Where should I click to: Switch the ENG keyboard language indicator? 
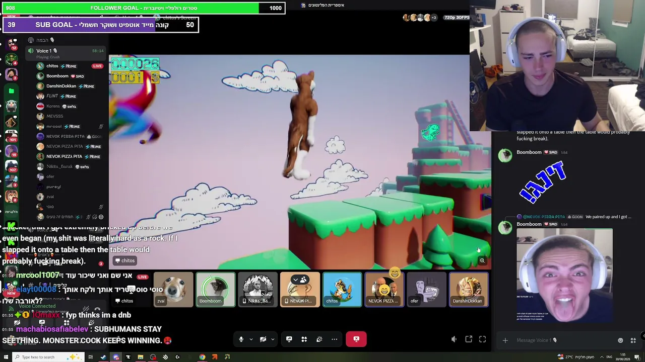(609, 357)
